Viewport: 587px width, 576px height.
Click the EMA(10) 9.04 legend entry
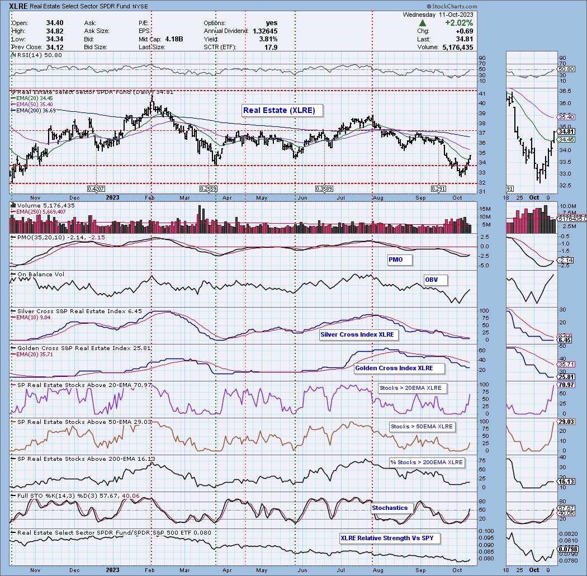pyautogui.click(x=31, y=317)
